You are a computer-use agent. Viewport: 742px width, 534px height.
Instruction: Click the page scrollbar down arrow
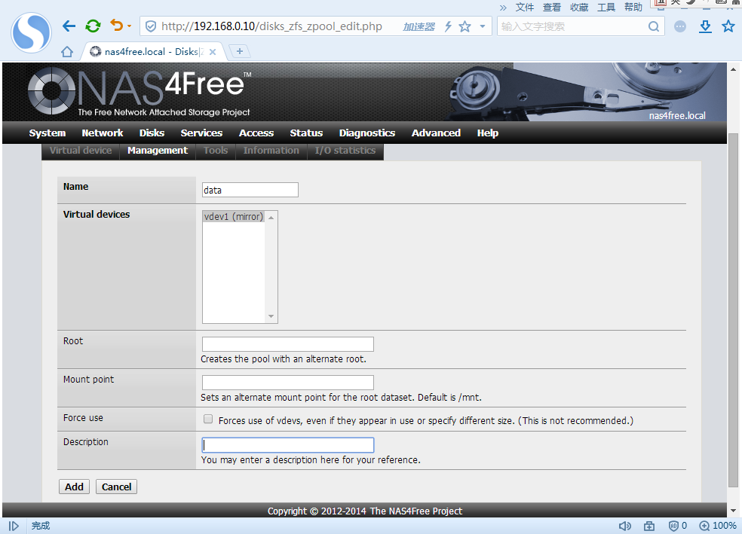(x=733, y=511)
